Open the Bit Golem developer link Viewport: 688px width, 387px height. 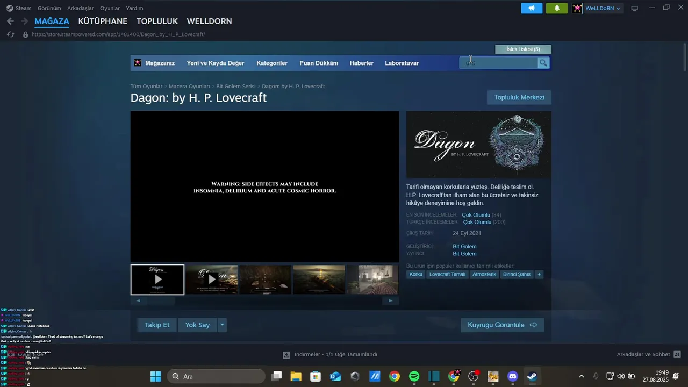(464, 247)
